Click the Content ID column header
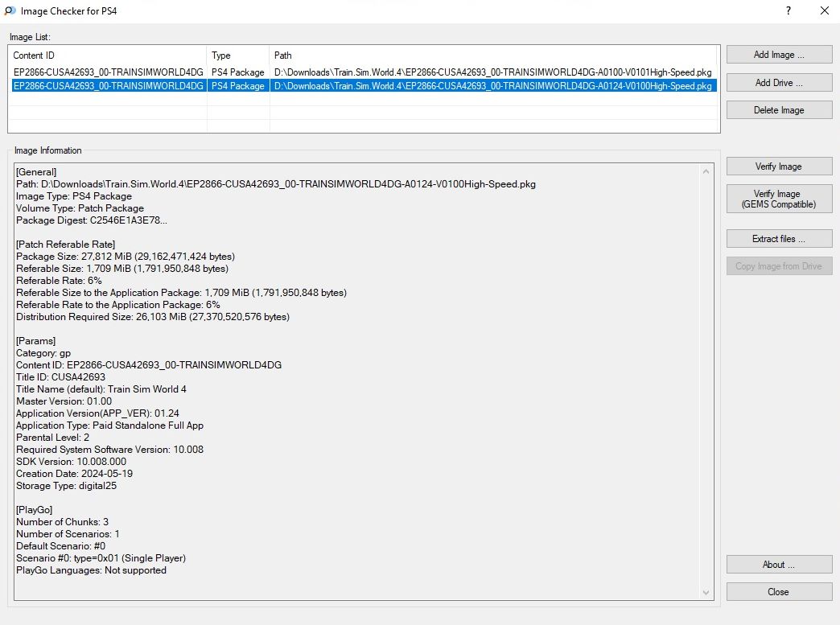 (107, 56)
